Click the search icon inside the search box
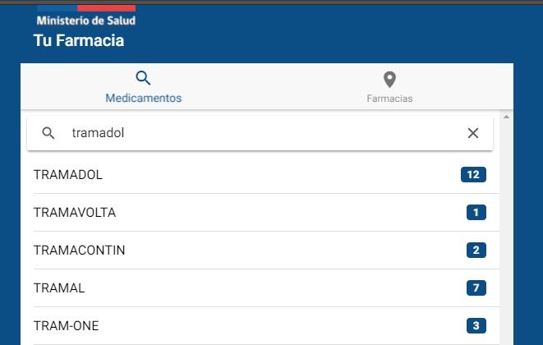Image resolution: width=543 pixels, height=345 pixels. coord(48,133)
